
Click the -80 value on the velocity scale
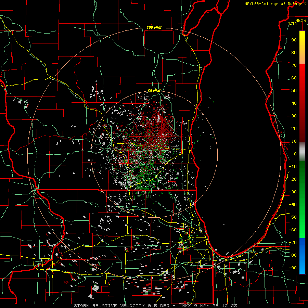tap(293, 255)
